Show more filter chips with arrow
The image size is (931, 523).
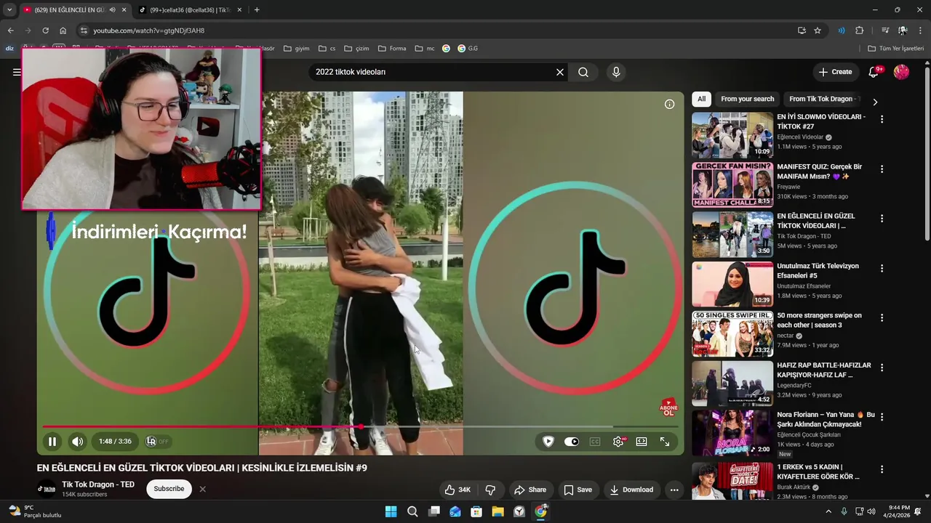[x=875, y=102]
